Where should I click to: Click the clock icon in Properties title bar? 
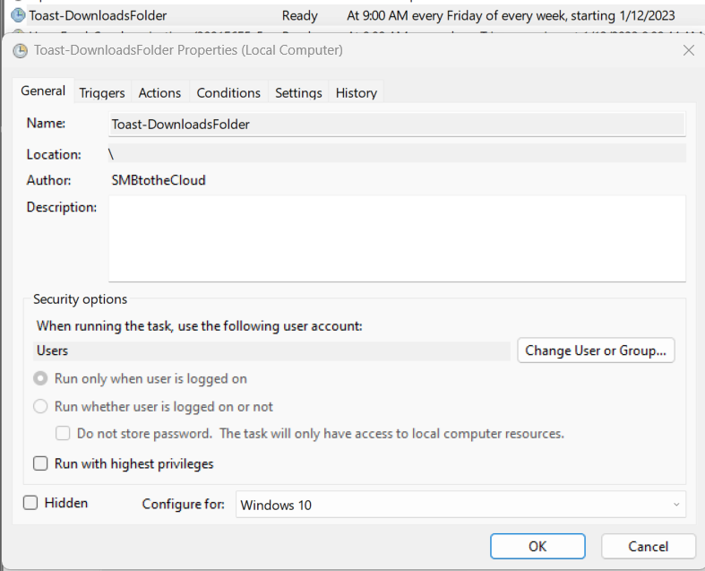coord(21,51)
